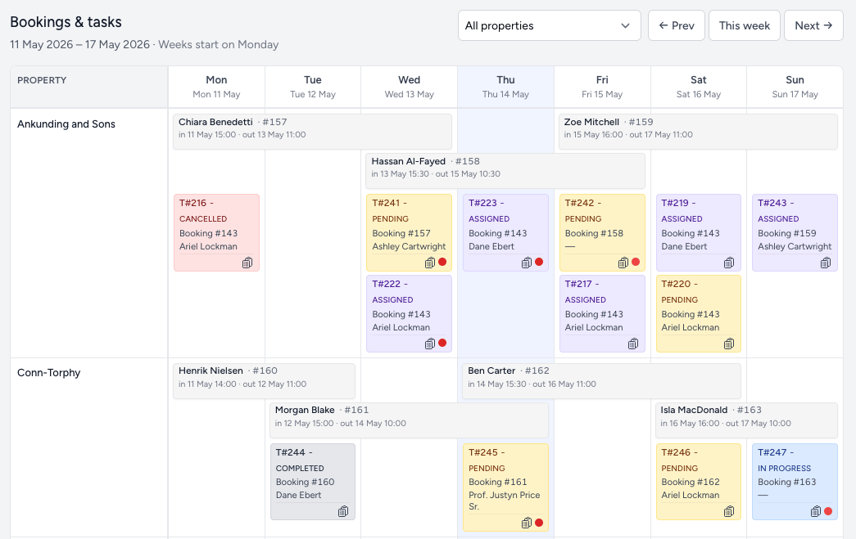Click "Ashley Cartwright" on task T#243

pos(795,246)
